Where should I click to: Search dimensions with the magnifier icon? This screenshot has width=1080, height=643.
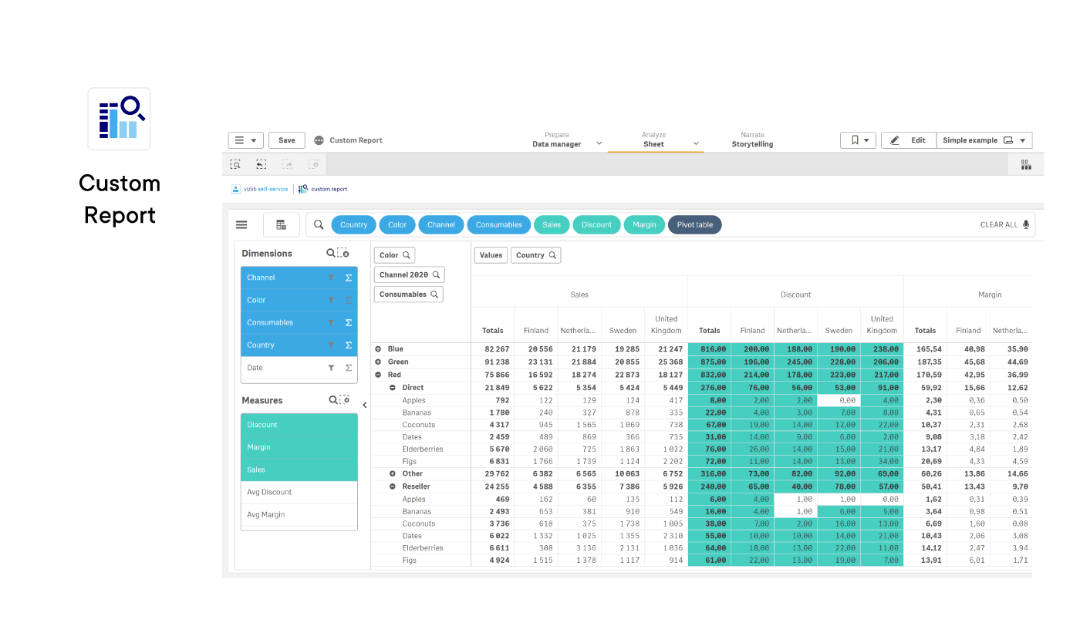pyautogui.click(x=331, y=253)
